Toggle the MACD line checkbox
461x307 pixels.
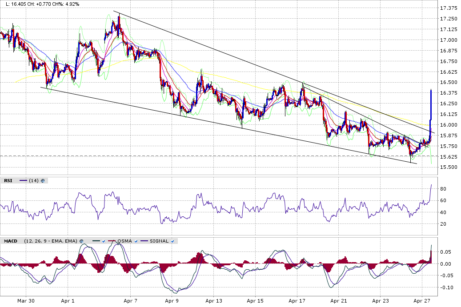pyautogui.click(x=104, y=241)
